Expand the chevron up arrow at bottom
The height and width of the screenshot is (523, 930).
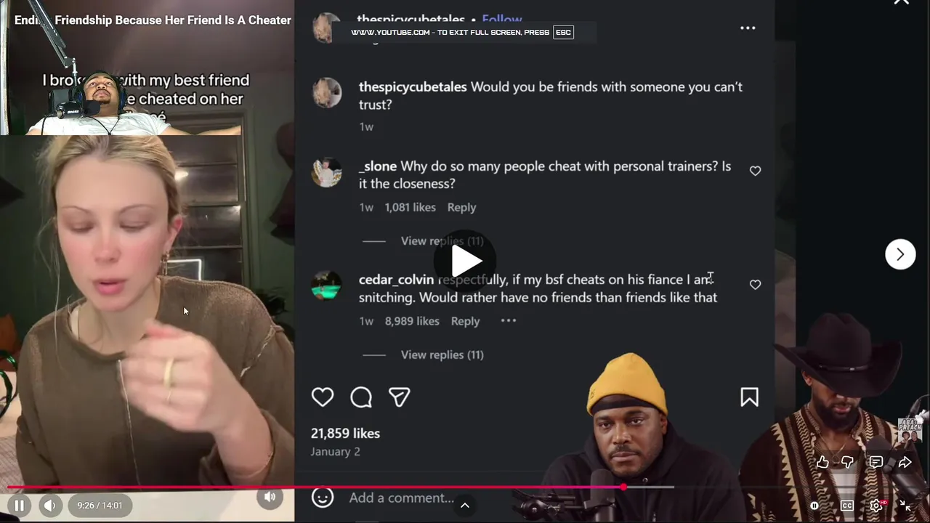[x=465, y=506]
